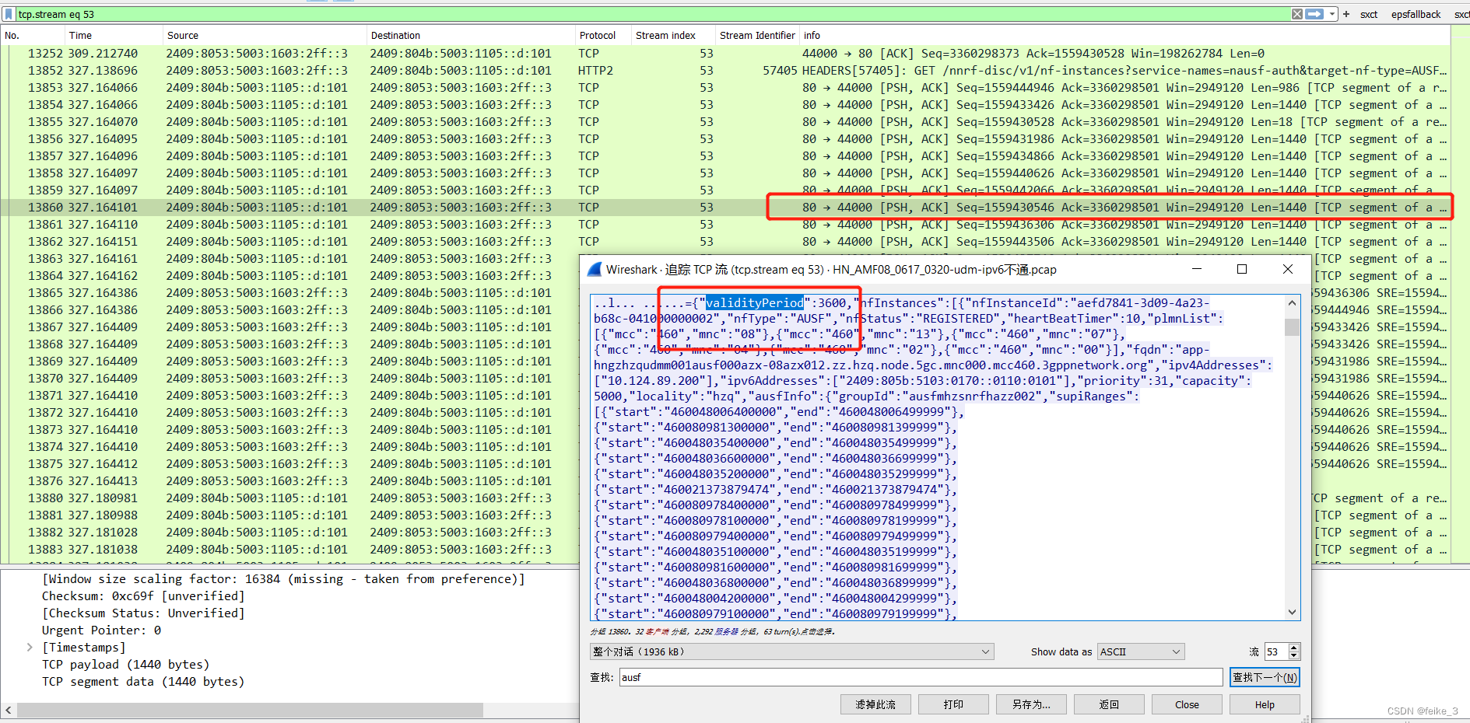Click the Close button in stream dialog
This screenshot has height=723, width=1470.
pos(1187,704)
